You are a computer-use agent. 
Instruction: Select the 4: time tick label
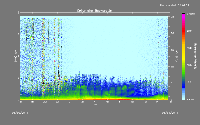tap(95, 102)
